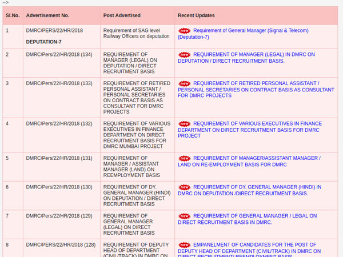343x257 pixels.
Task: Select advertisement DMRC/Pers/22/HR/2018 (132)
Action: 59,124
